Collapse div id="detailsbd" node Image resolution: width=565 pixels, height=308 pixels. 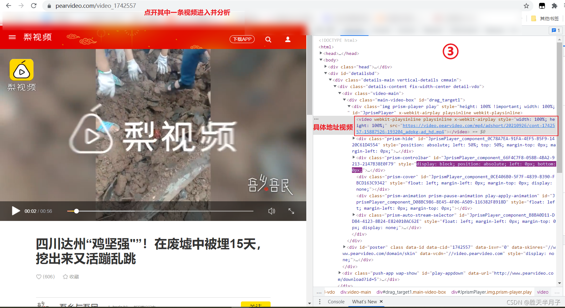326,73
